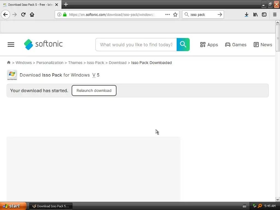This screenshot has height=210, width=280.
Task: Select Download Isso Pack taskbar button
Action: click(x=51, y=206)
